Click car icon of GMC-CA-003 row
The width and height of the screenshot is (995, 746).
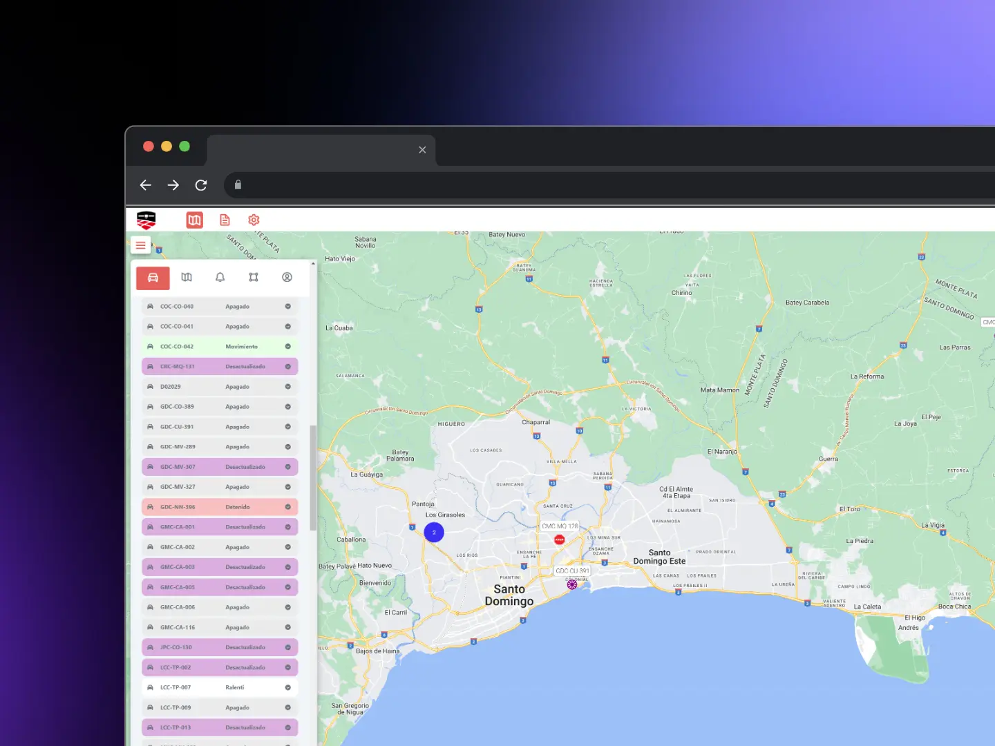tap(150, 567)
